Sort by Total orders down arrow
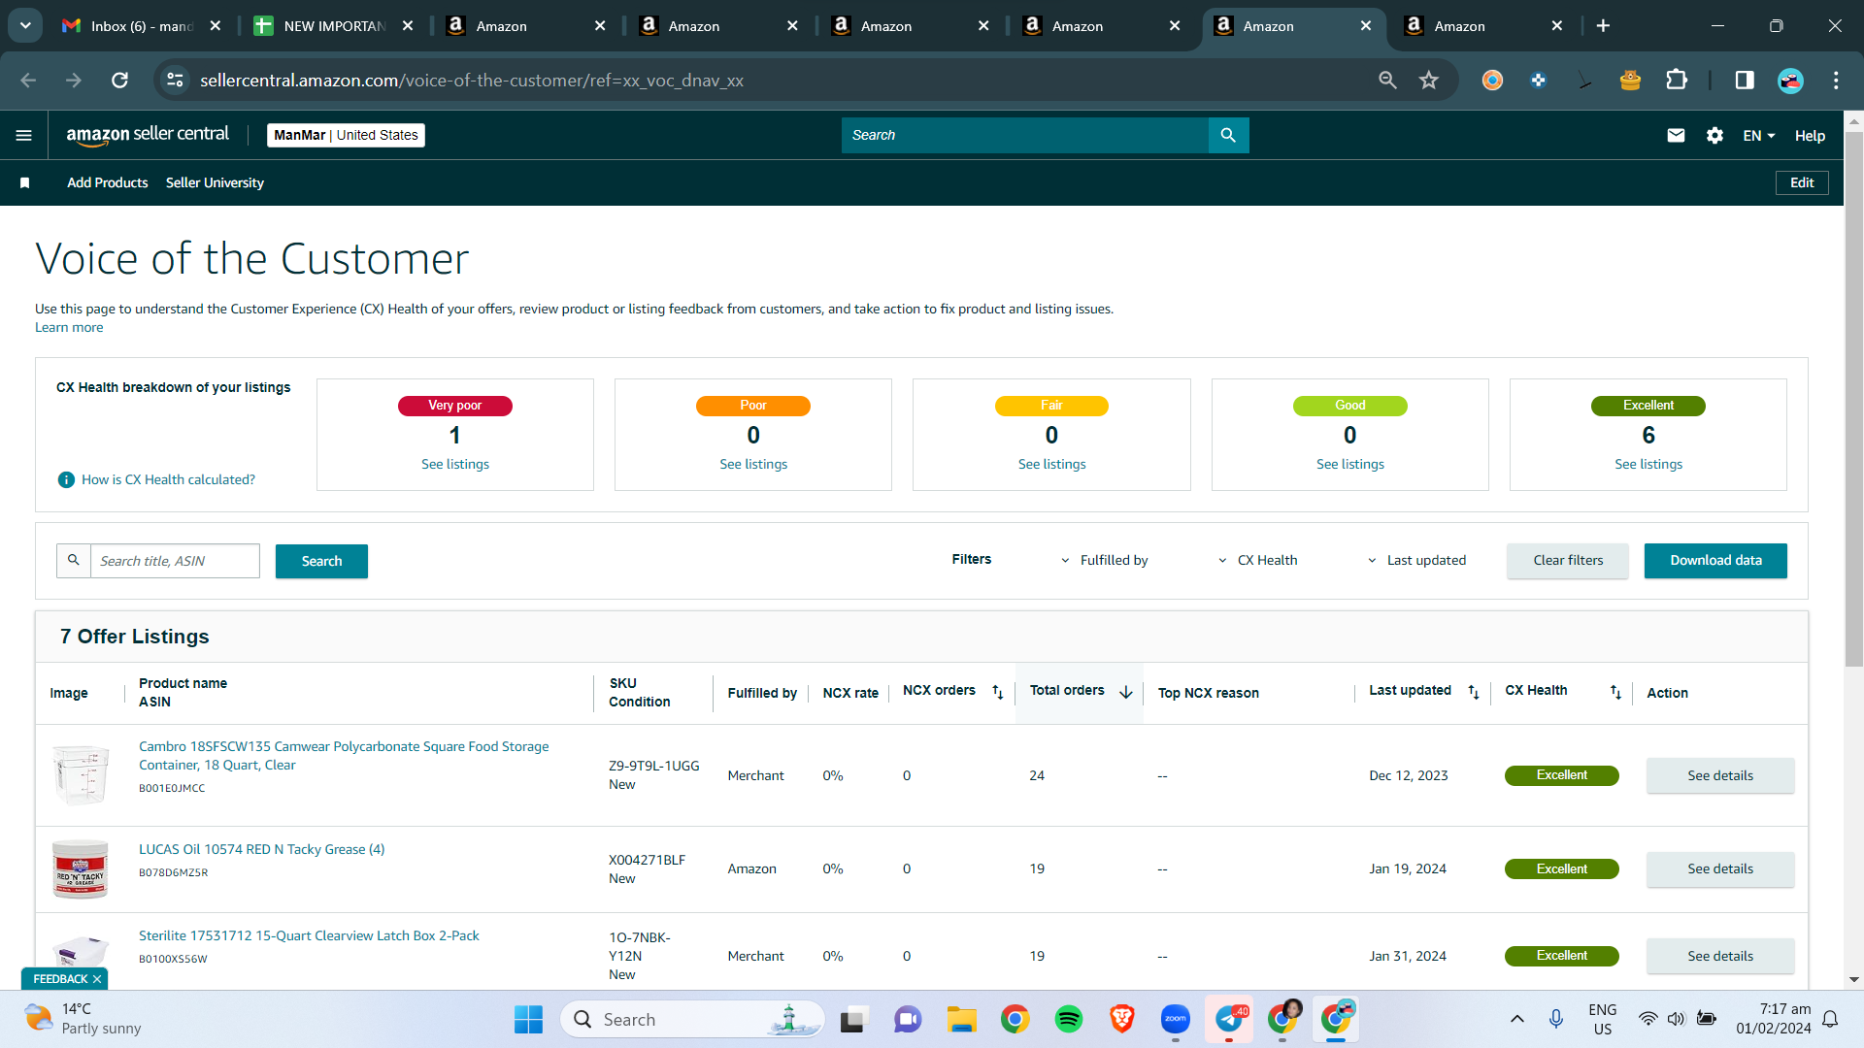 tap(1126, 692)
